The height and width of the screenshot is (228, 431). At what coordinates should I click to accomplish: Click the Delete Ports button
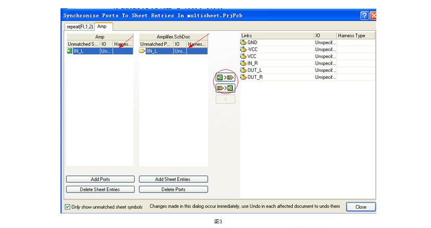(173, 189)
